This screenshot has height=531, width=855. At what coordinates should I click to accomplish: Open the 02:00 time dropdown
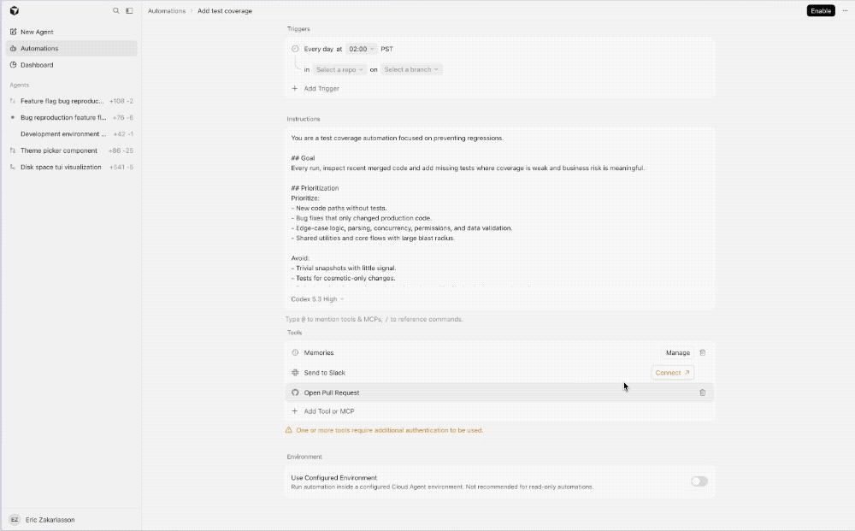[x=362, y=49]
